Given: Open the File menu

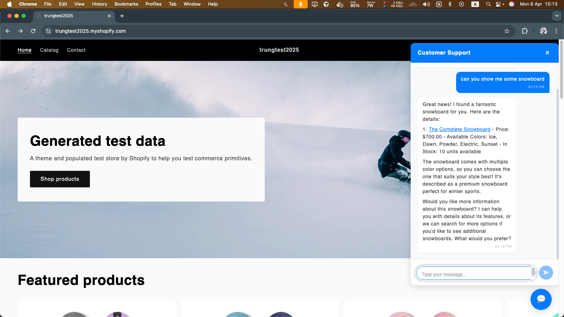Looking at the screenshot, I should [x=48, y=4].
